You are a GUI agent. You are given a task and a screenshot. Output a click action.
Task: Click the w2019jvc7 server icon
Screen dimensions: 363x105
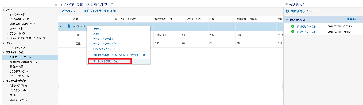pyautogui.click(x=68, y=27)
